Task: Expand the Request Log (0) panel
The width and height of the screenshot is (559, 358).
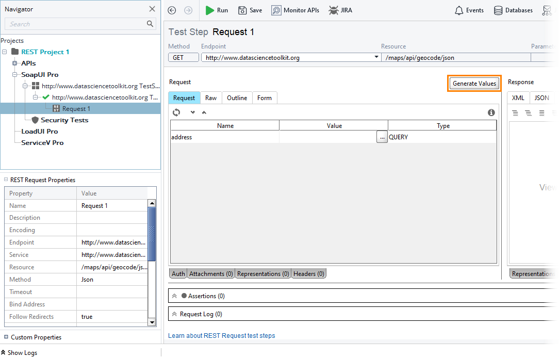Action: click(174, 314)
